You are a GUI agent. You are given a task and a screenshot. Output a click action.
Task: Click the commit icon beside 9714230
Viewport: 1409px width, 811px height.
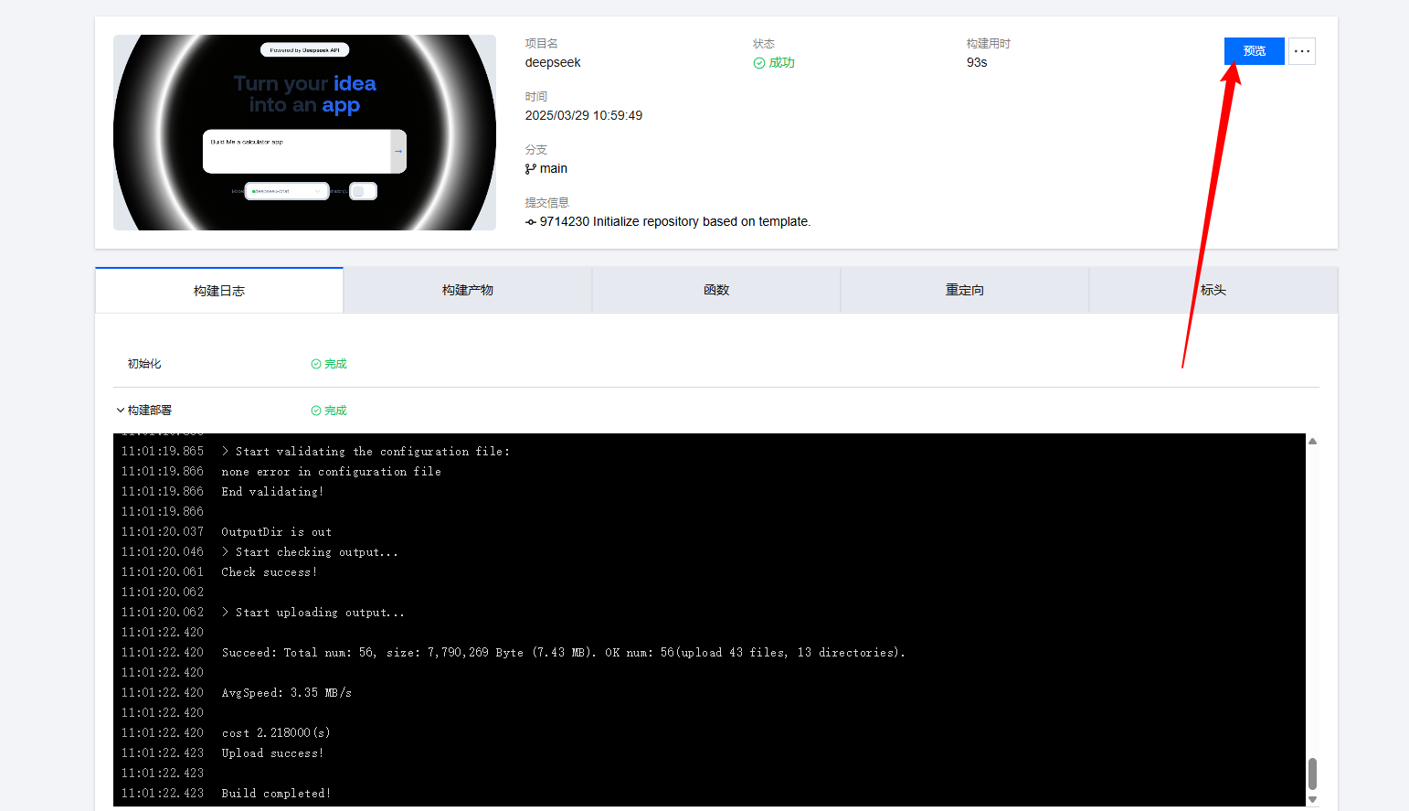click(531, 222)
